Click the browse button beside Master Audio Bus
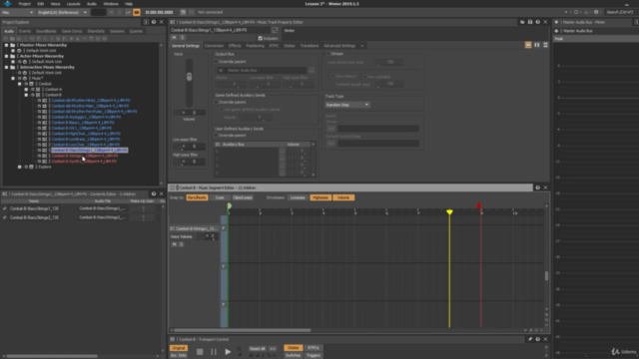The width and height of the screenshot is (639, 359). [312, 71]
